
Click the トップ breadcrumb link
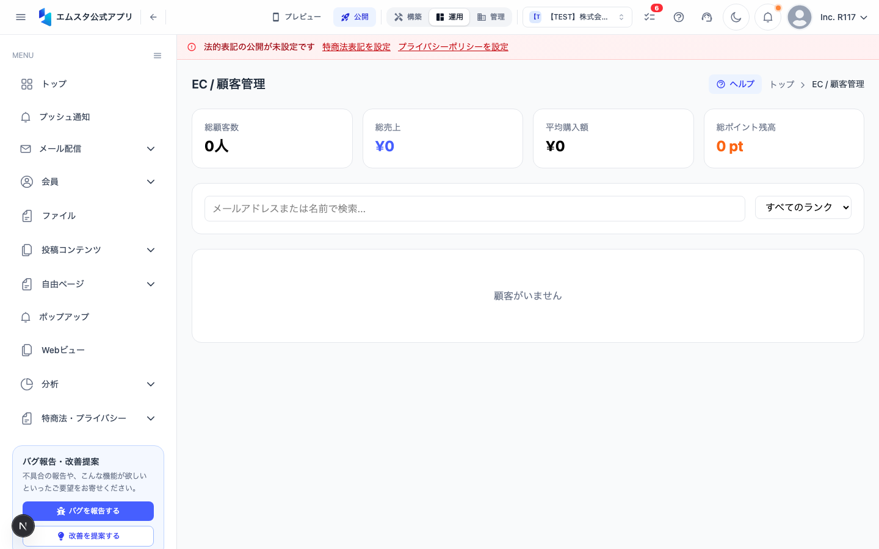pyautogui.click(x=782, y=84)
